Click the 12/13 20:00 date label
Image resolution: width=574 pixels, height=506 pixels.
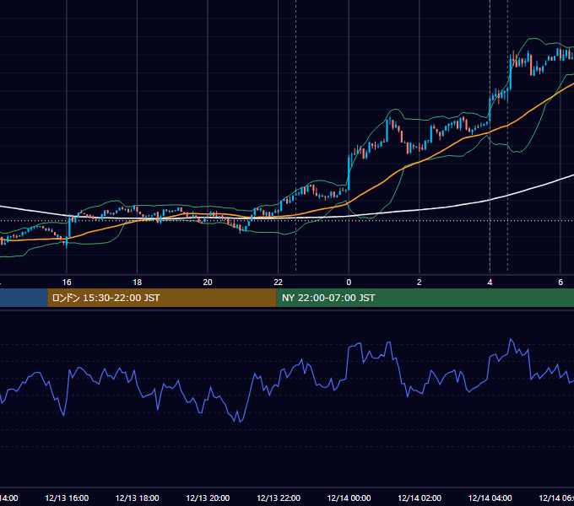208,498
